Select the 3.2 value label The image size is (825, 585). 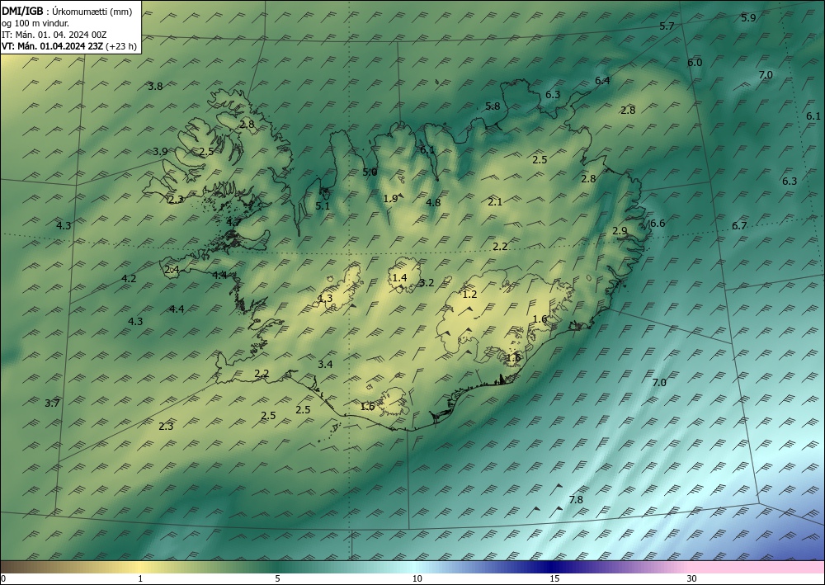click(427, 283)
